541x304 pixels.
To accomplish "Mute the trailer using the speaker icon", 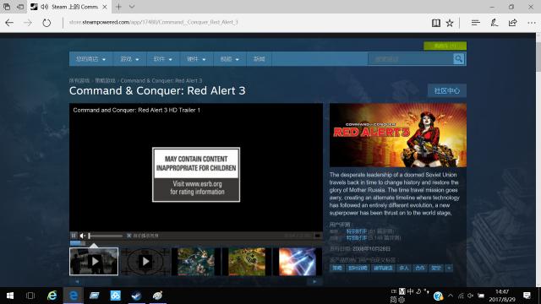I will tap(83, 236).
